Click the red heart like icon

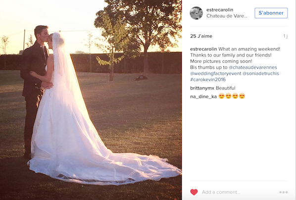(x=194, y=192)
